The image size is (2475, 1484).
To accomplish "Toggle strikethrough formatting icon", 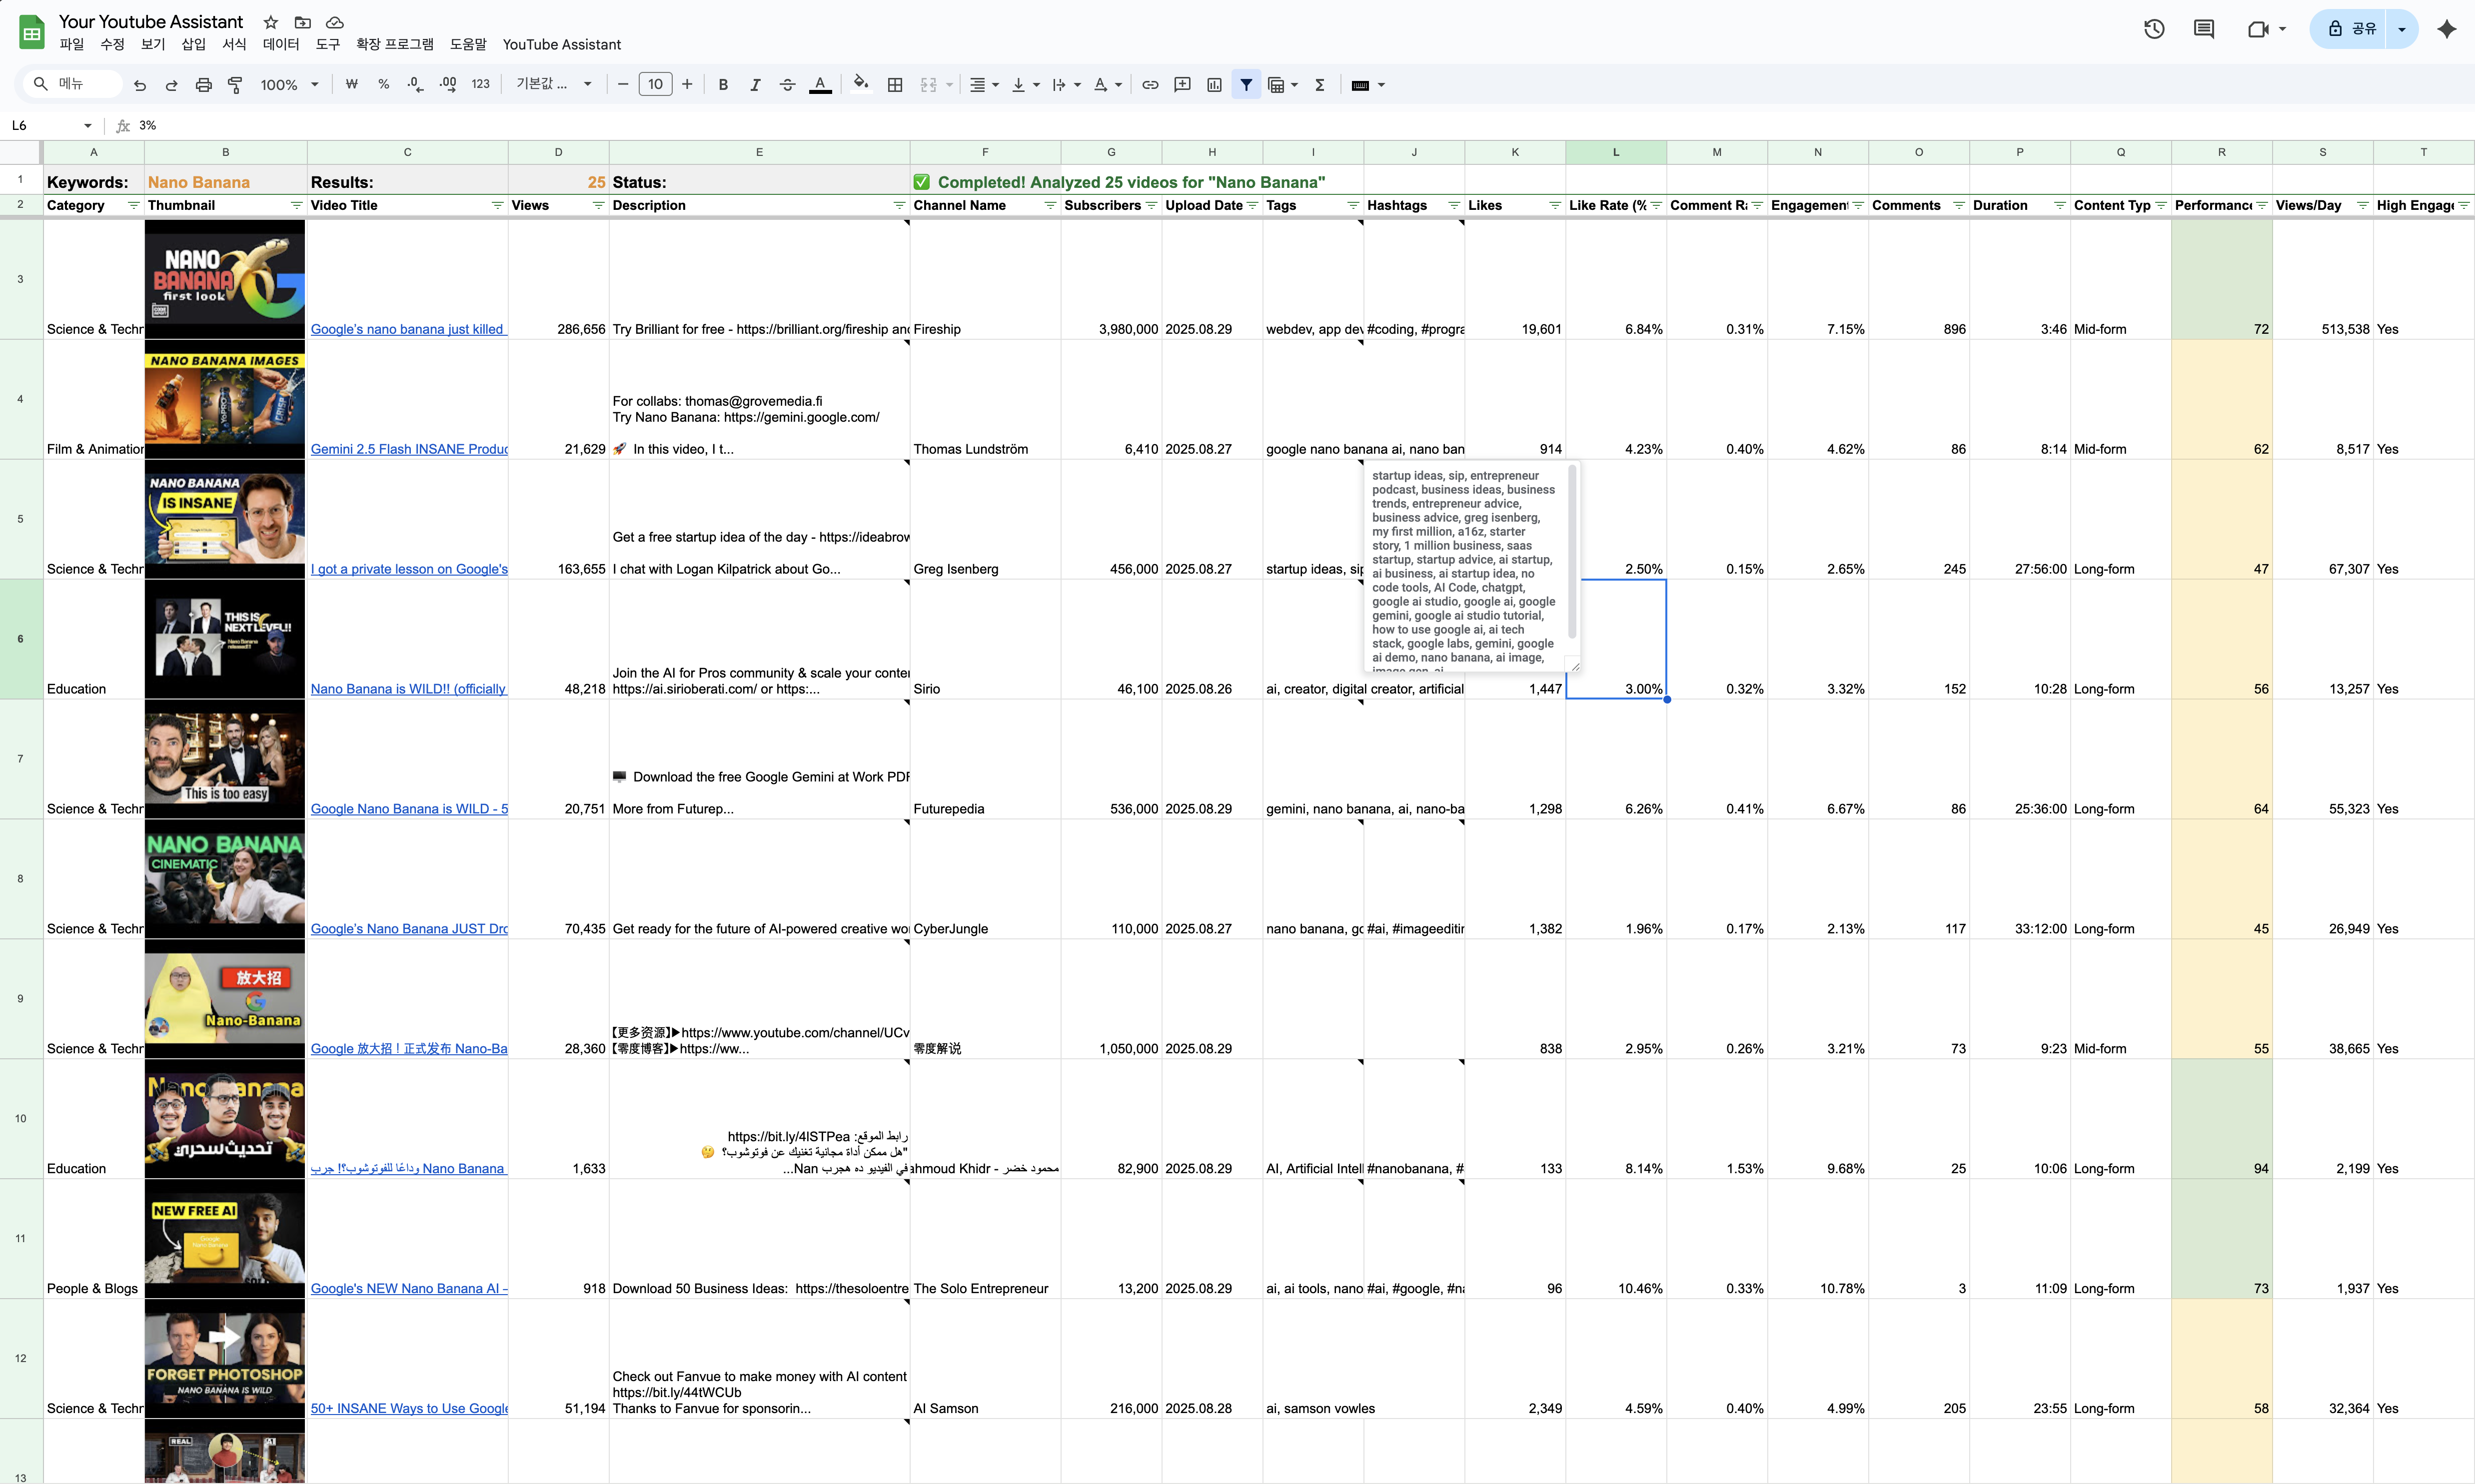I will tap(787, 85).
